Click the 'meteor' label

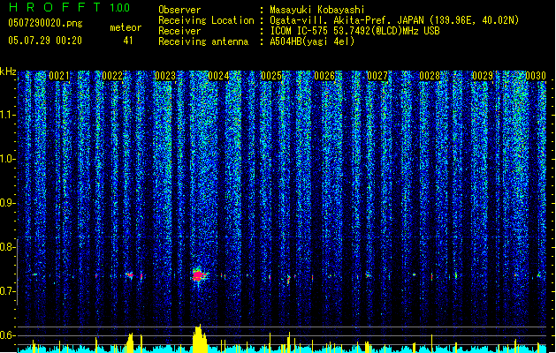pyautogui.click(x=126, y=27)
